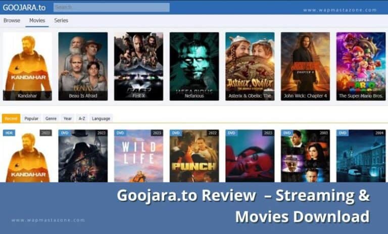Open the recent thumbnail with a collage of faces
The width and height of the screenshot is (388, 234).
(x=305, y=156)
